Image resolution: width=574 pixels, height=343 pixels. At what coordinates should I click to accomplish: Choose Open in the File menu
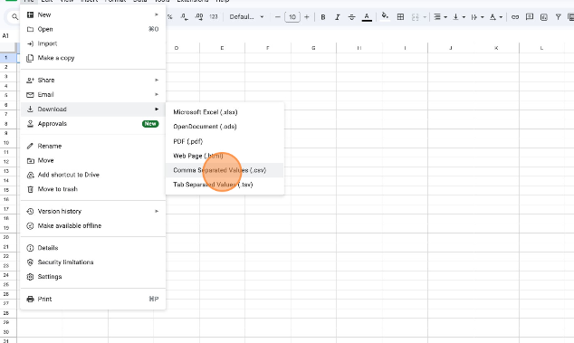tap(93, 29)
